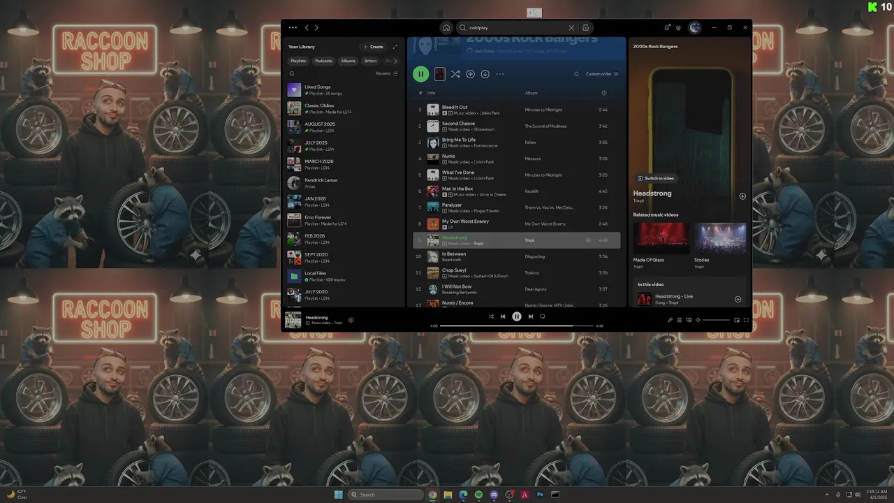894x503 pixels.
Task: Click the coldplay search field
Action: click(517, 28)
